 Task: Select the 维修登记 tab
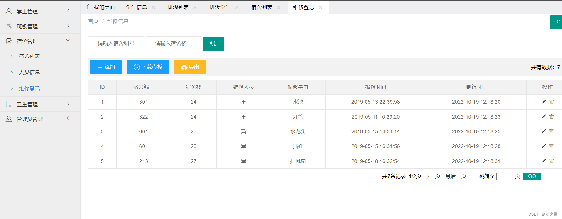click(x=304, y=7)
